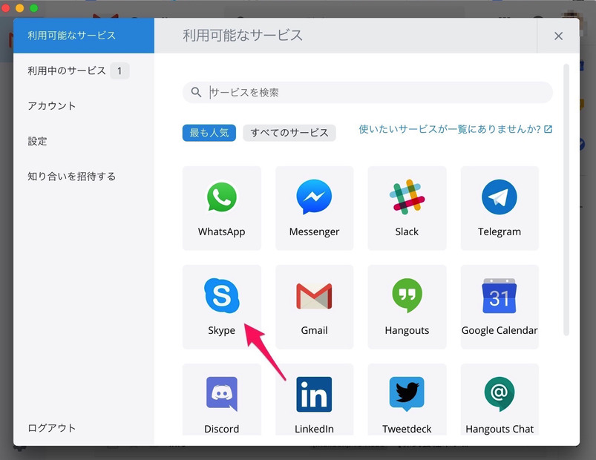Click the macOS yellow minimize button

(x=20, y=8)
